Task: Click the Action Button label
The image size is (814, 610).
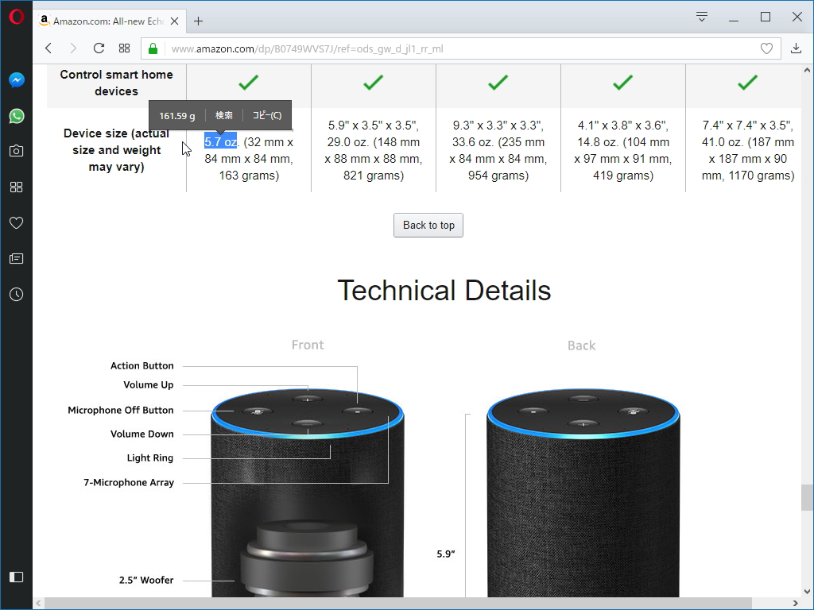Action: (x=141, y=365)
